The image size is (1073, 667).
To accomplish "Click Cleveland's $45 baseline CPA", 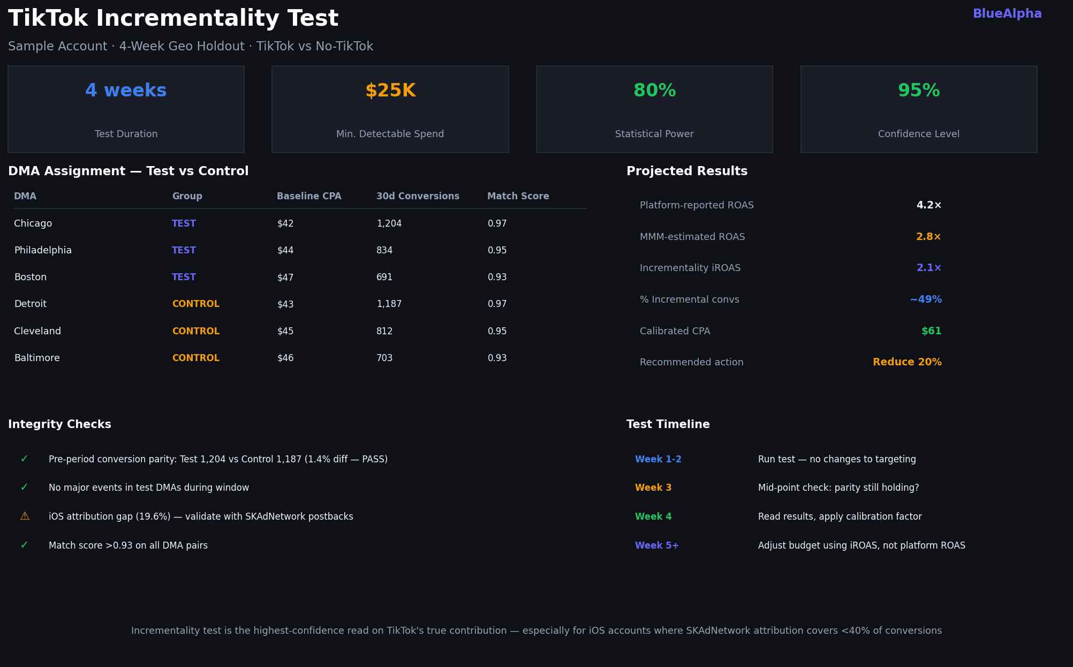I will [285, 331].
